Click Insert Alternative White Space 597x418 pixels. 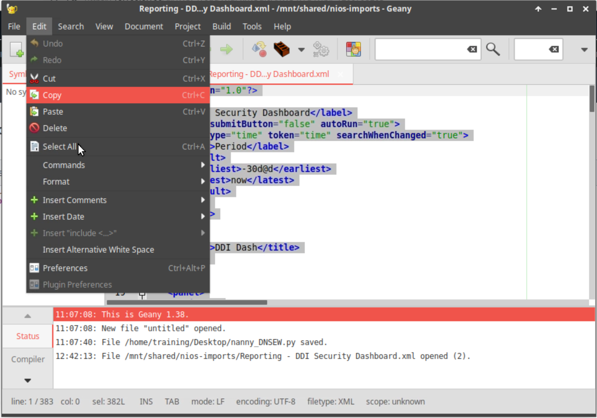98,250
